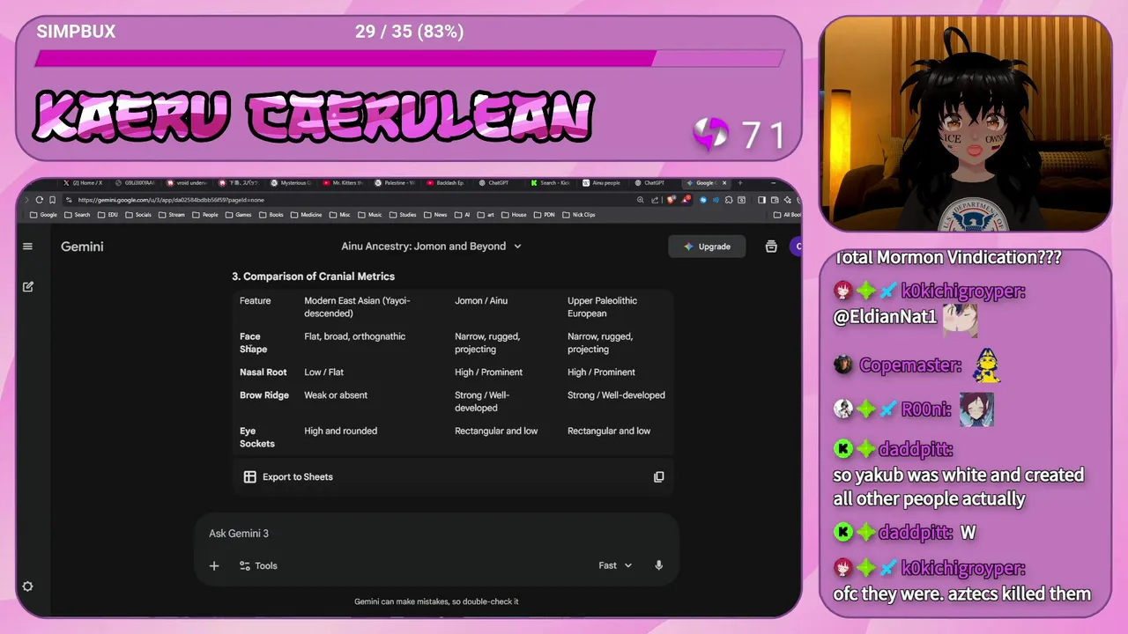Open the All Bookmarks folder
This screenshot has width=1128, height=634.
click(788, 215)
